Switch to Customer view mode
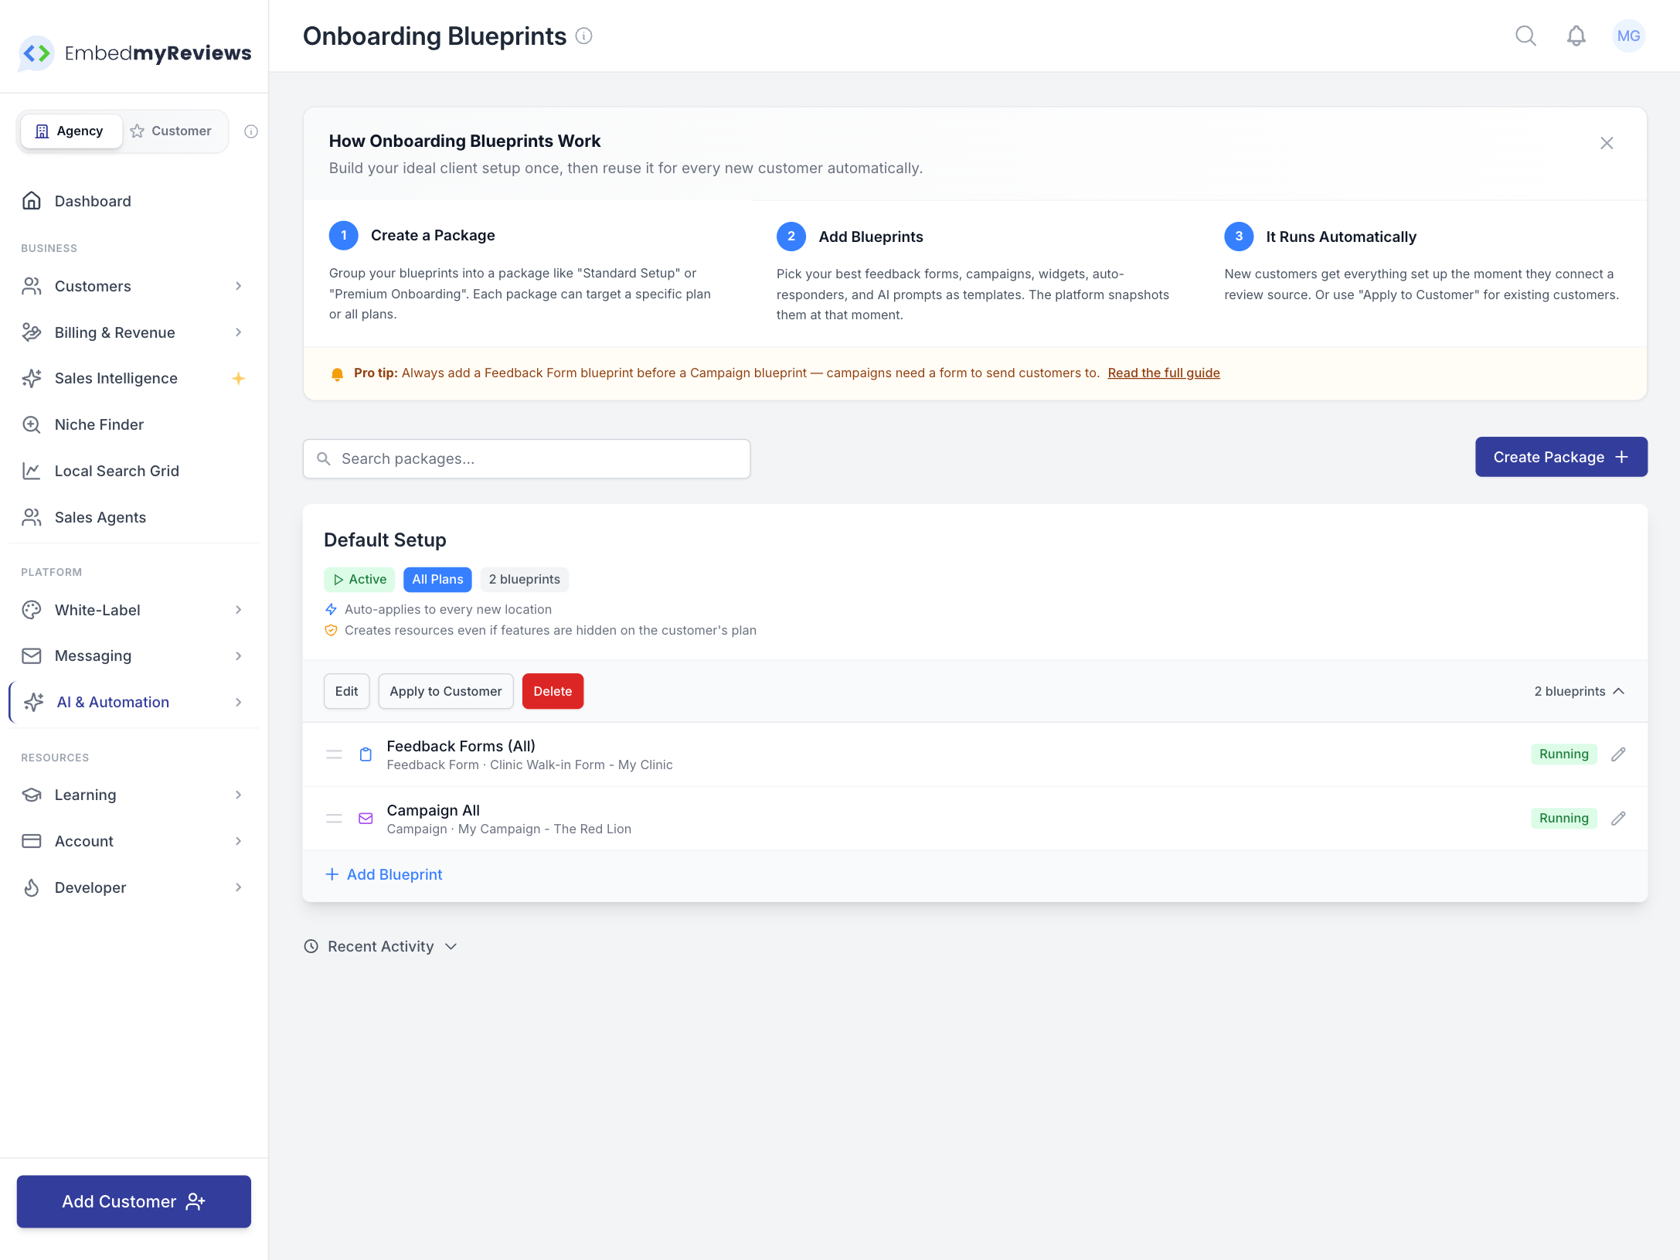Screen dimensions: 1680x1260 point(172,131)
